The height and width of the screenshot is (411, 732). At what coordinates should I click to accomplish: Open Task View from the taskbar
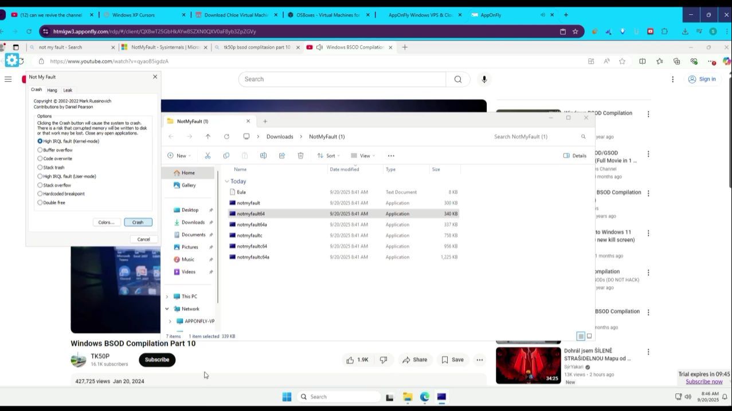pyautogui.click(x=390, y=397)
